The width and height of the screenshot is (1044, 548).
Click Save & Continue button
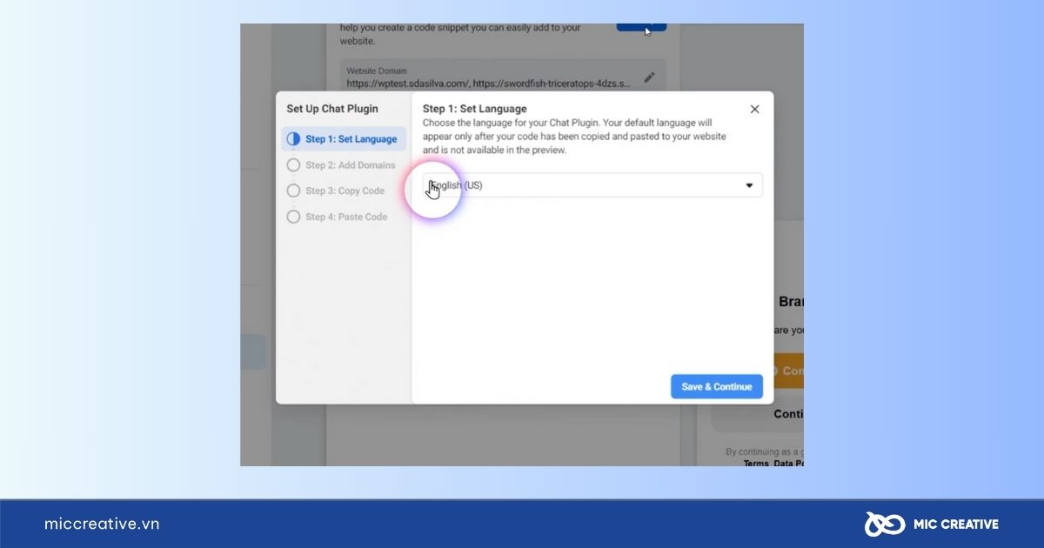tap(717, 386)
